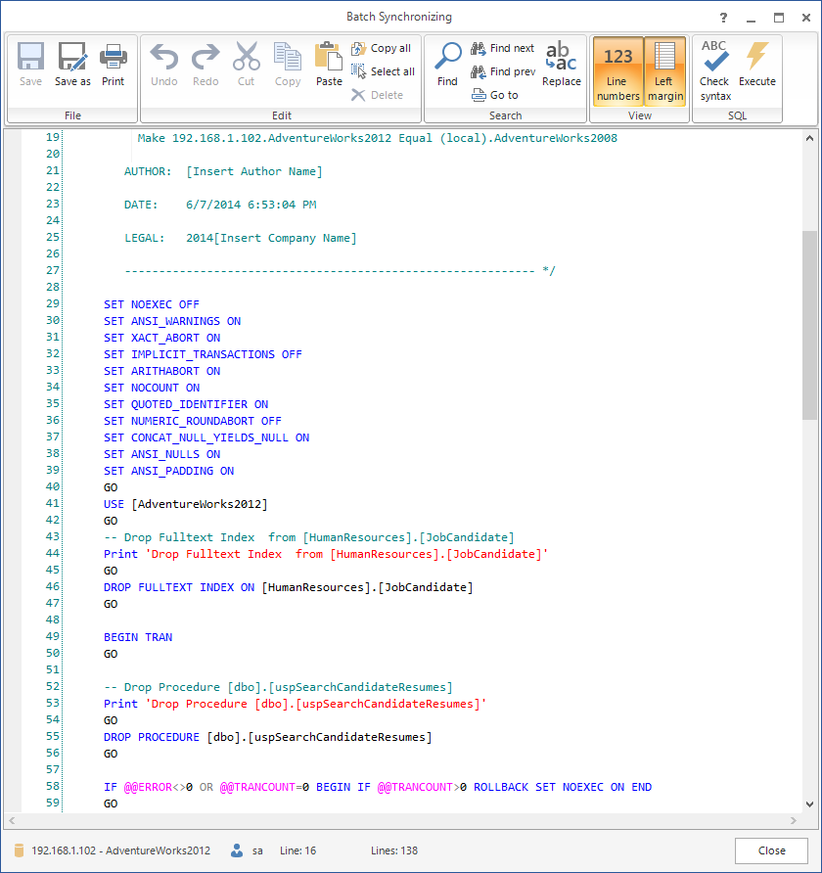Click horizontal scrollbar left arrow
Image resolution: width=822 pixels, height=873 pixels.
click(13, 820)
